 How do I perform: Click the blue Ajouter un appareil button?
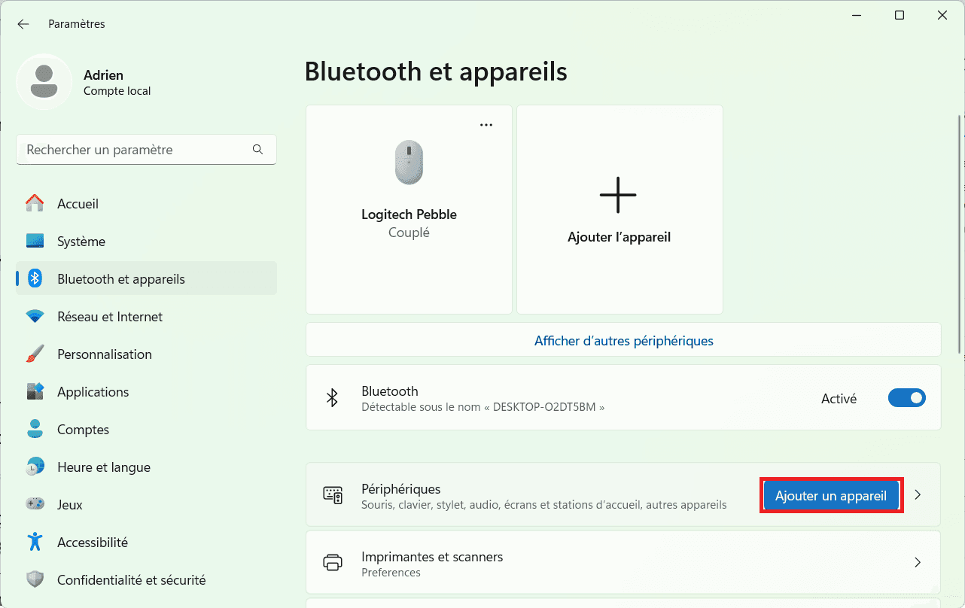831,496
